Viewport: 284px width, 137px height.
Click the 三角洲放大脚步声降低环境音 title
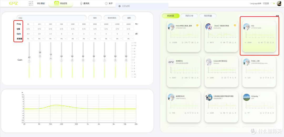223,96
